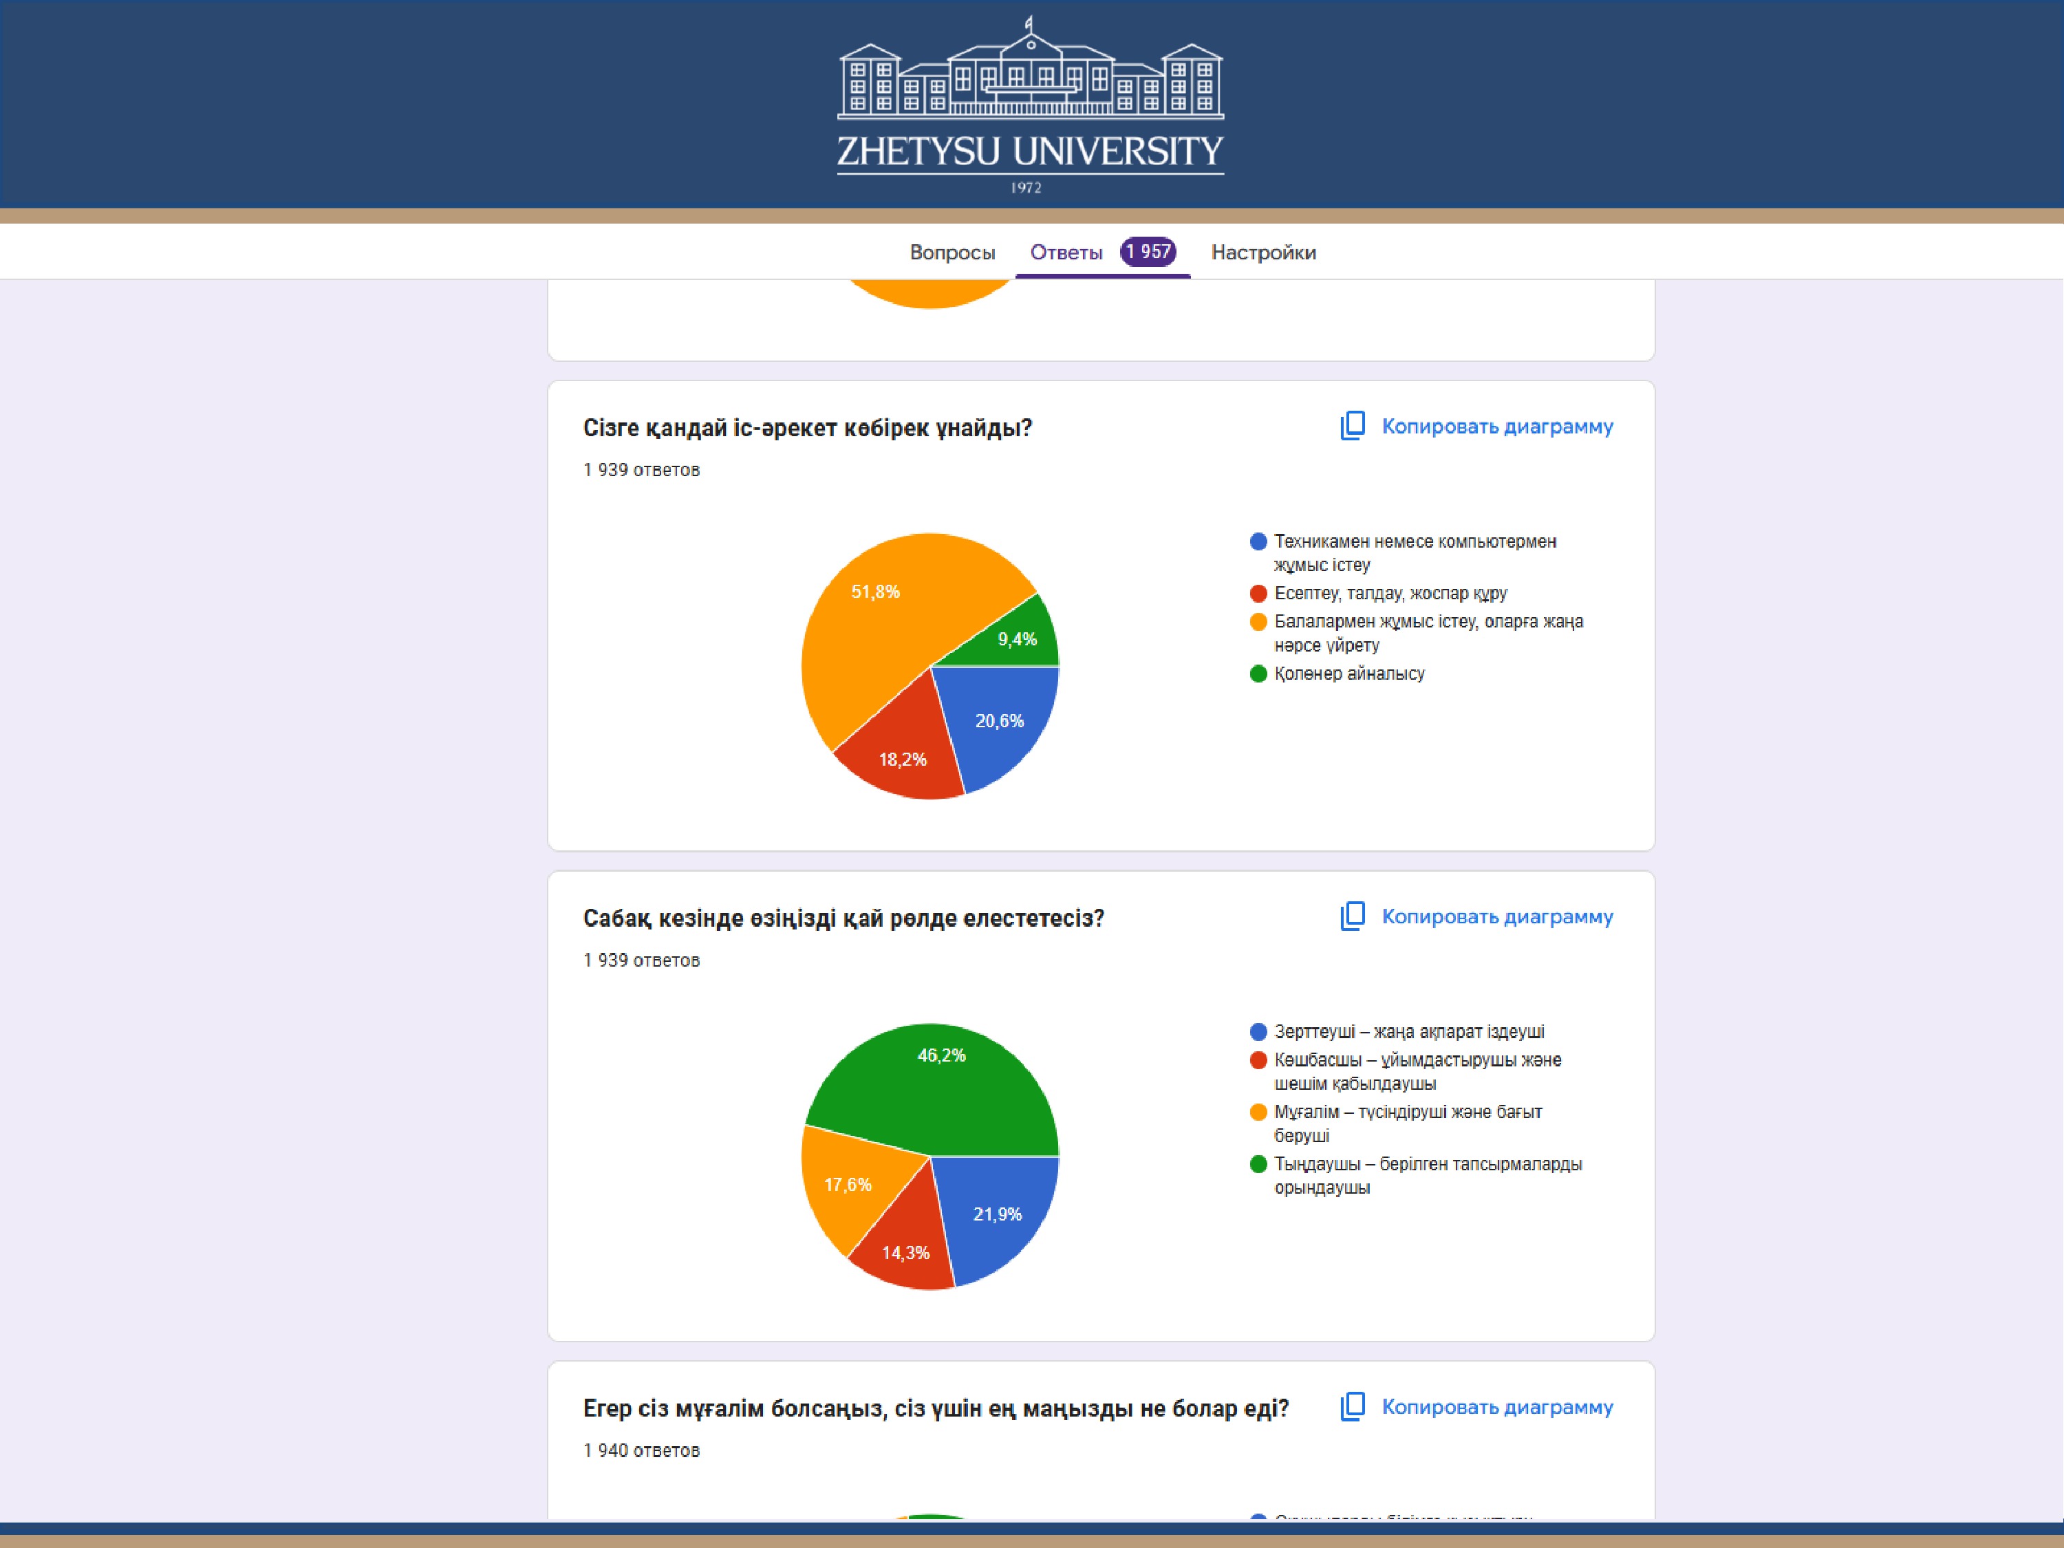The image size is (2064, 1548).
Task: Click the 1 957 responses badge
Action: pos(1148,252)
